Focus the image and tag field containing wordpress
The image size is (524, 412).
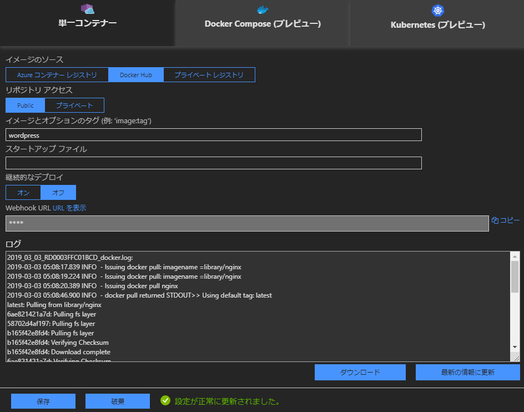coord(214,135)
